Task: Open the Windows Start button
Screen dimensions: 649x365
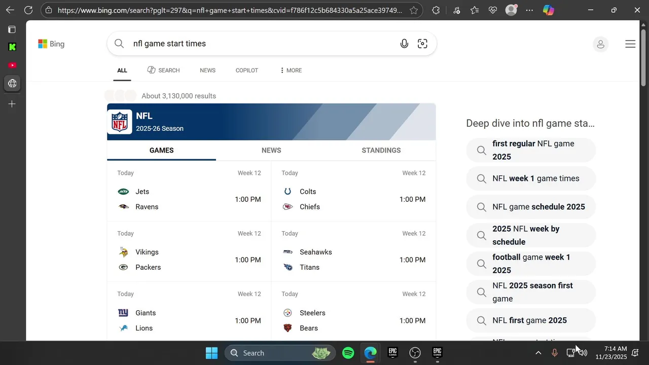Action: pos(211,353)
